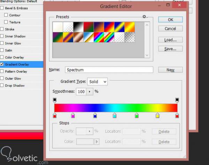
Task: Select the yellow color stop
Action: click(x=157, y=115)
